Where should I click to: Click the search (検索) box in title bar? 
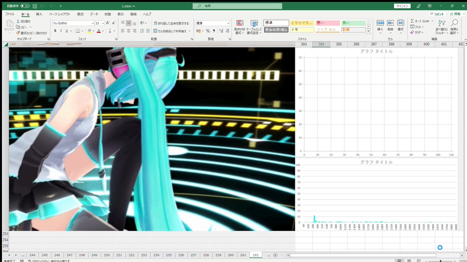point(237,6)
